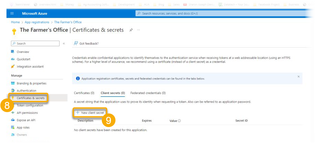Open the more options ellipsis next to title
This screenshot has height=143, width=315.
(x=139, y=30)
